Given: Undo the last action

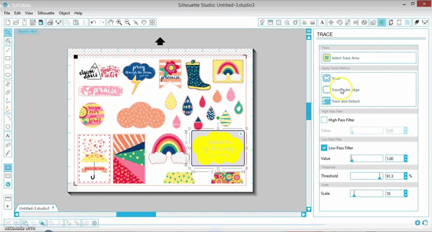Looking at the screenshot, I should 93,22.
